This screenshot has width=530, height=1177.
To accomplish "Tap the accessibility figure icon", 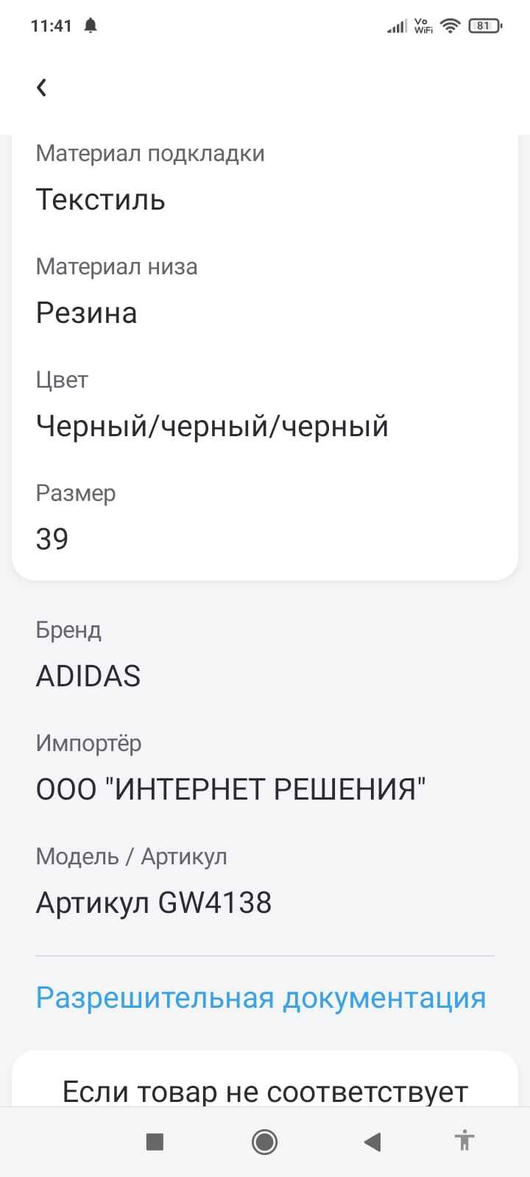I will pos(464,1141).
